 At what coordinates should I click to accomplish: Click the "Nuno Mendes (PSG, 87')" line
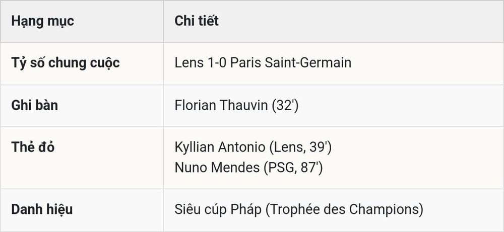coord(248,168)
